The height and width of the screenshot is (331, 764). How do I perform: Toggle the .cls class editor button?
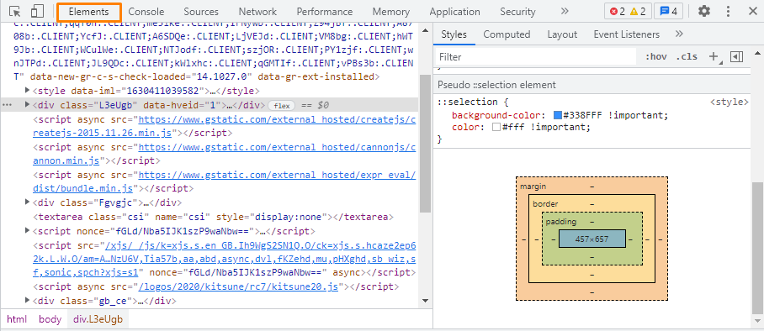coord(687,57)
